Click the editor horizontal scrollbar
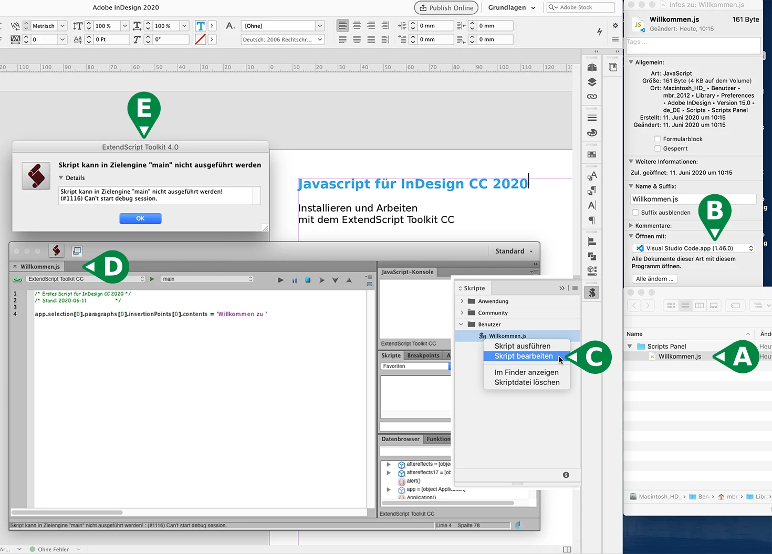Screen dimensions: 772x554 point(67,512)
